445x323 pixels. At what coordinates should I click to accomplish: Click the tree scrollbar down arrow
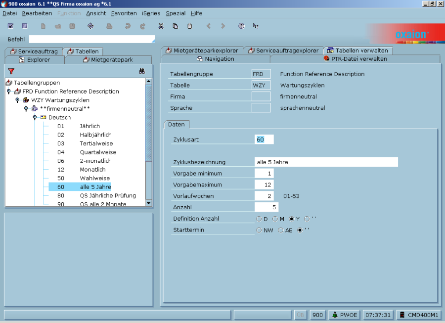point(148,203)
